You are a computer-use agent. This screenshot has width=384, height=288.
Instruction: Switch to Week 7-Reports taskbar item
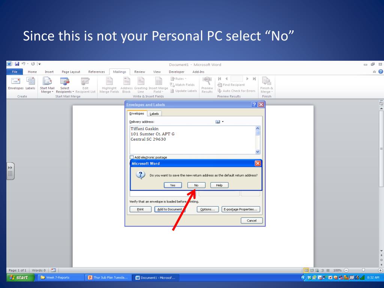[61, 277]
